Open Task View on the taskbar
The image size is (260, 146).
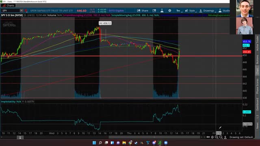click(106, 143)
